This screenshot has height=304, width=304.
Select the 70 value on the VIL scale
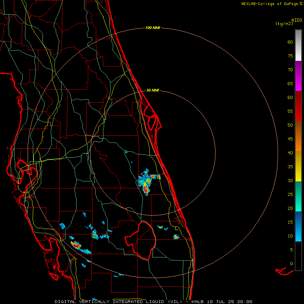pos(290,70)
